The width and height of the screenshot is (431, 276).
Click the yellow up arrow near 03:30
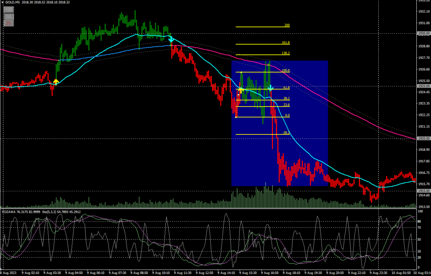click(56, 81)
